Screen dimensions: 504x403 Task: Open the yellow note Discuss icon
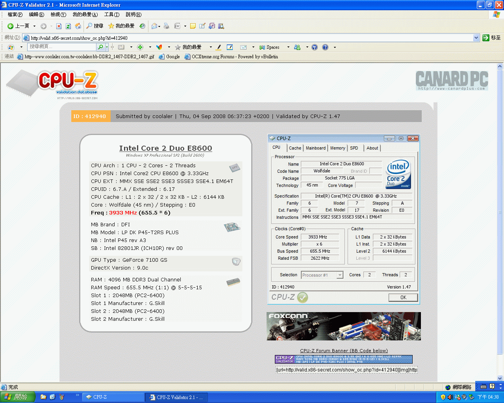tap(193, 26)
